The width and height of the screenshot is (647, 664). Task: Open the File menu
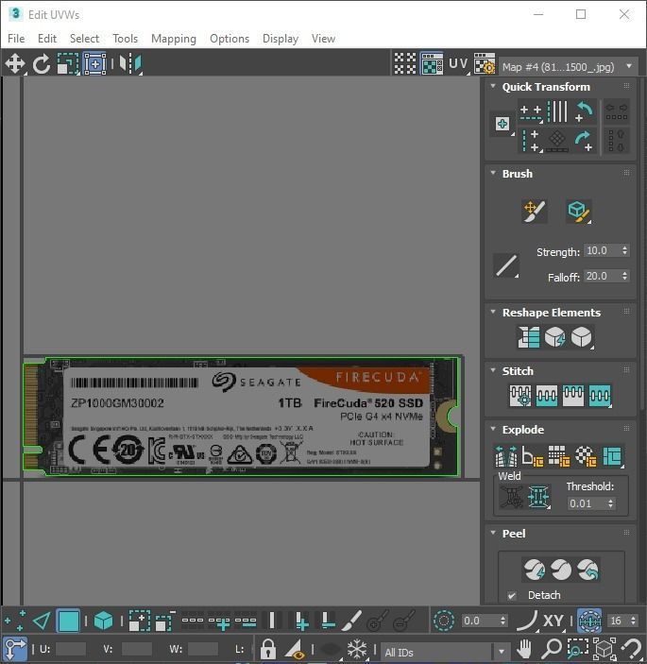(x=16, y=39)
